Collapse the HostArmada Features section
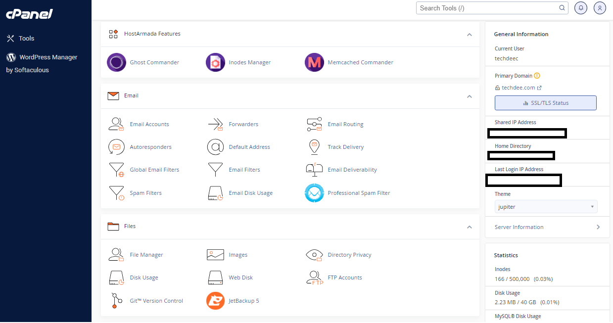 (469, 35)
